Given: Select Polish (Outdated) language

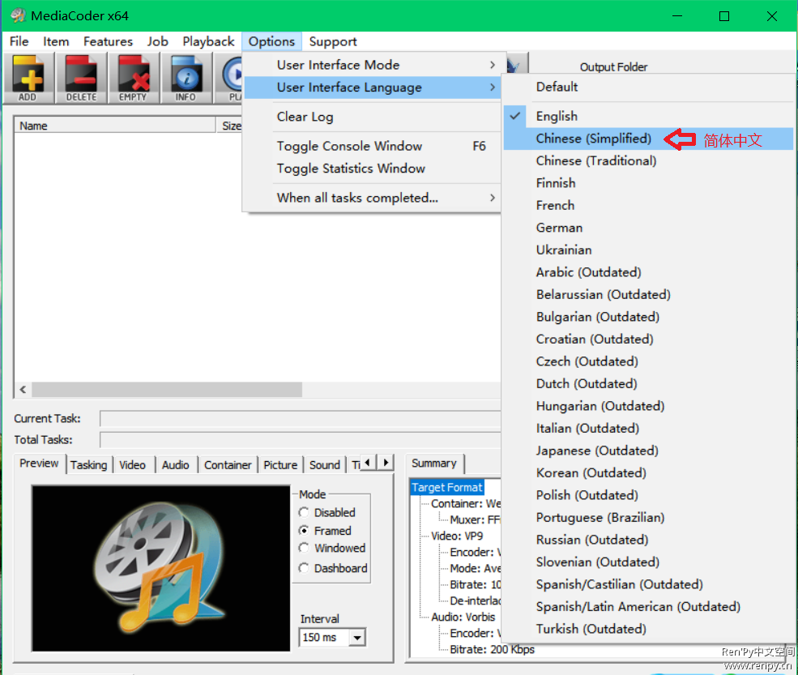Looking at the screenshot, I should 648,495.
